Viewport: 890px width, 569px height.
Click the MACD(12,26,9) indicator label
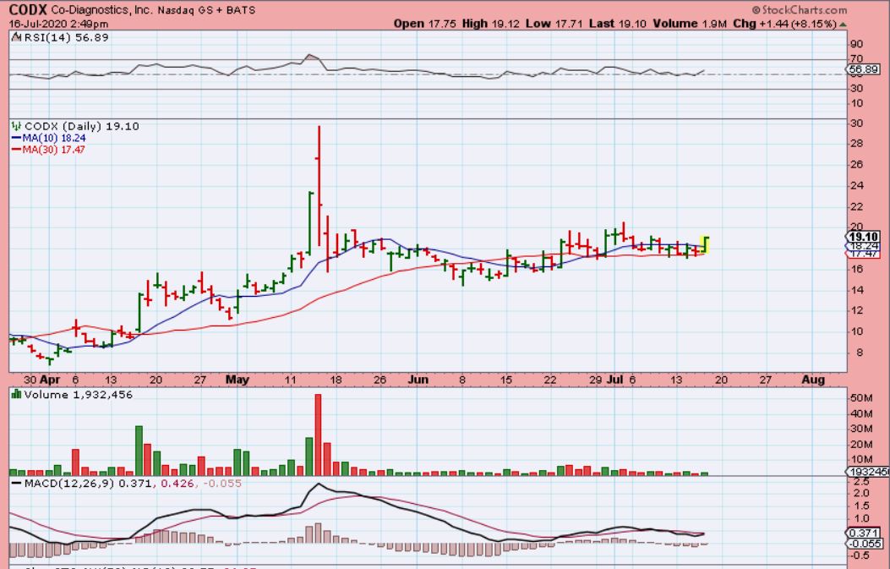(x=69, y=484)
